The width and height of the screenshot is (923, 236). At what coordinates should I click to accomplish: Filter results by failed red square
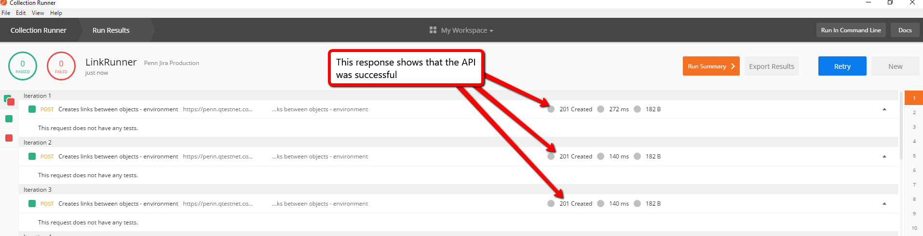(9, 138)
